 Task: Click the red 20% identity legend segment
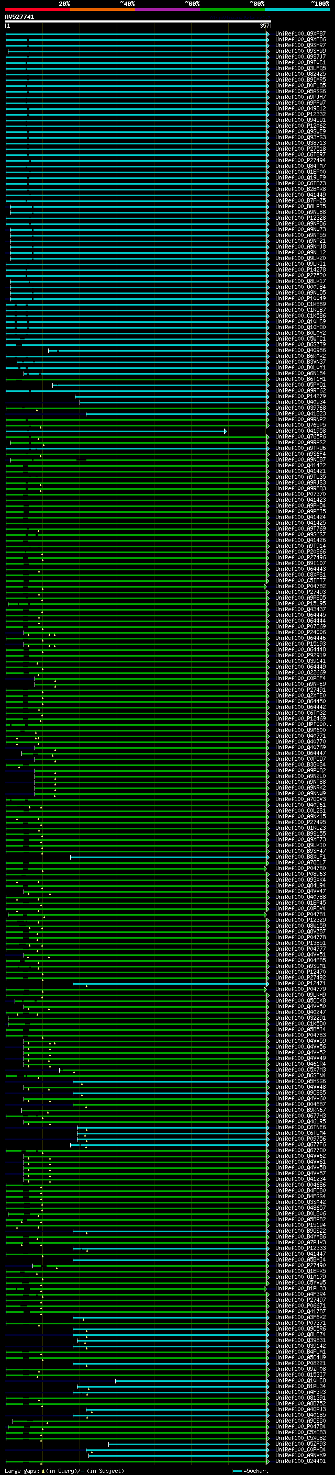[37, 10]
